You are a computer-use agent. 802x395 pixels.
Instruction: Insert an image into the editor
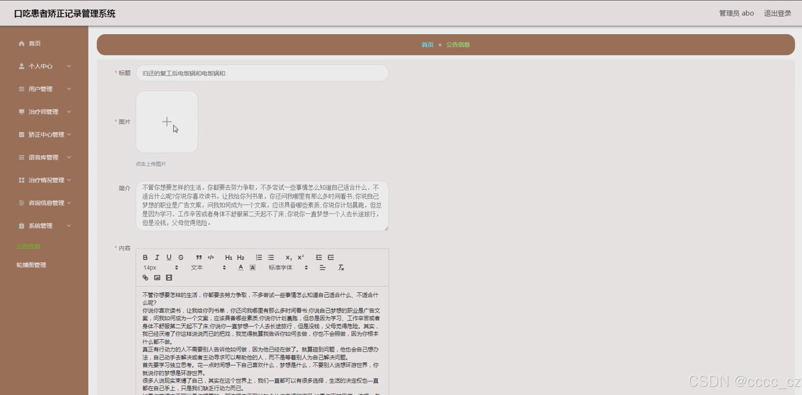[157, 278]
